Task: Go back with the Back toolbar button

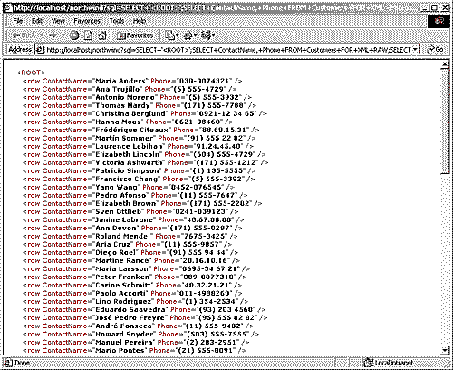Action: coord(24,35)
